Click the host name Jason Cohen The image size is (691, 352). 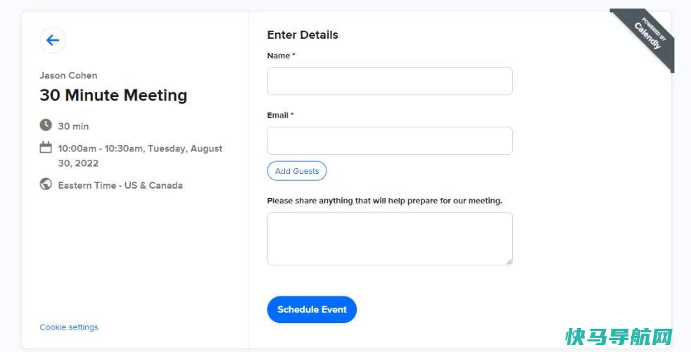[68, 75]
